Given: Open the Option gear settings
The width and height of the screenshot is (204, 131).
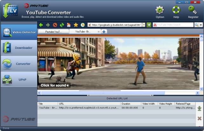Looking at the screenshot, I should [x=160, y=12].
